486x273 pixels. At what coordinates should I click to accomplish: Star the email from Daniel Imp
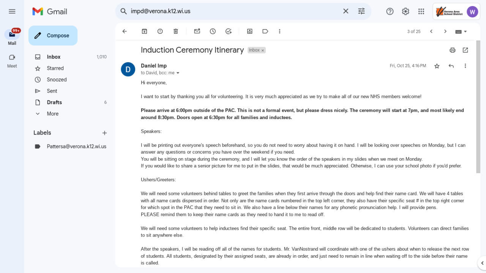[x=437, y=66]
